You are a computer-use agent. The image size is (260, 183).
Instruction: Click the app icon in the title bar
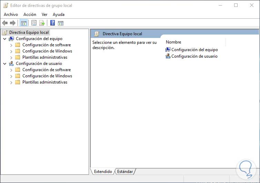click(x=6, y=5)
